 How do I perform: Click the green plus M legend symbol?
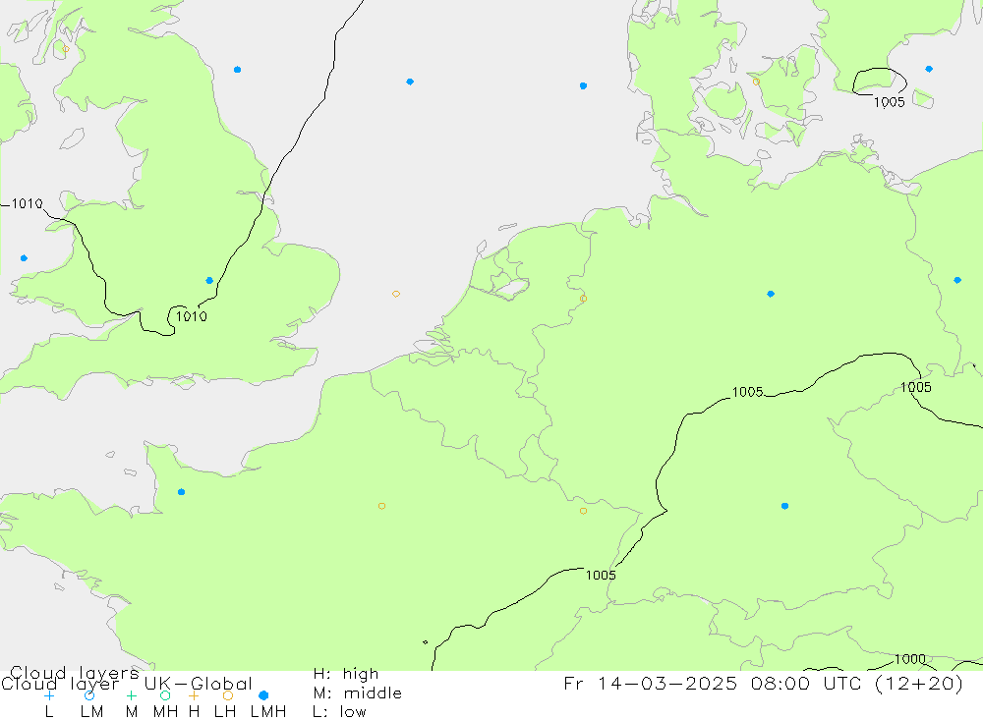(131, 695)
